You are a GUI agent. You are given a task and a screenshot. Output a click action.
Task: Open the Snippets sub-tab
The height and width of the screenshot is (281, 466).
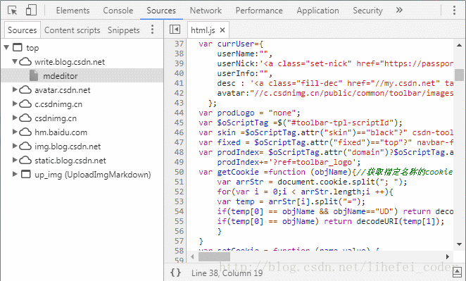click(124, 30)
